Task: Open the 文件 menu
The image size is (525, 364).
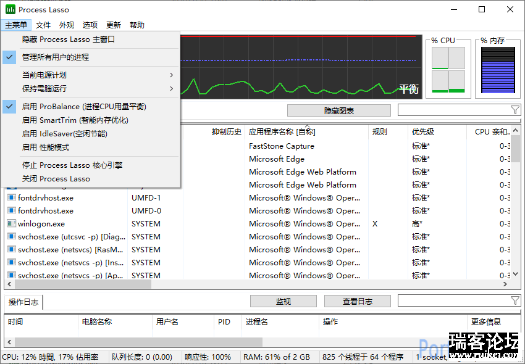Action: pos(43,25)
